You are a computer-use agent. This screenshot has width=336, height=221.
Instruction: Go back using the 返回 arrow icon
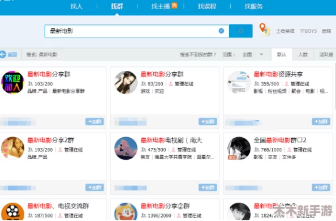(x=3, y=54)
